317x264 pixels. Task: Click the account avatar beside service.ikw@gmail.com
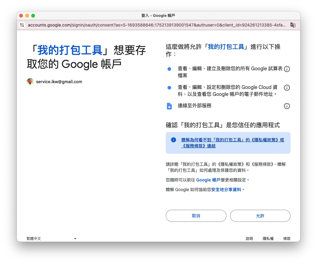click(x=30, y=82)
